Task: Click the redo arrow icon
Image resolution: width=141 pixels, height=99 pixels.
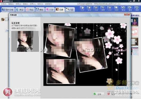Action: click(x=130, y=9)
